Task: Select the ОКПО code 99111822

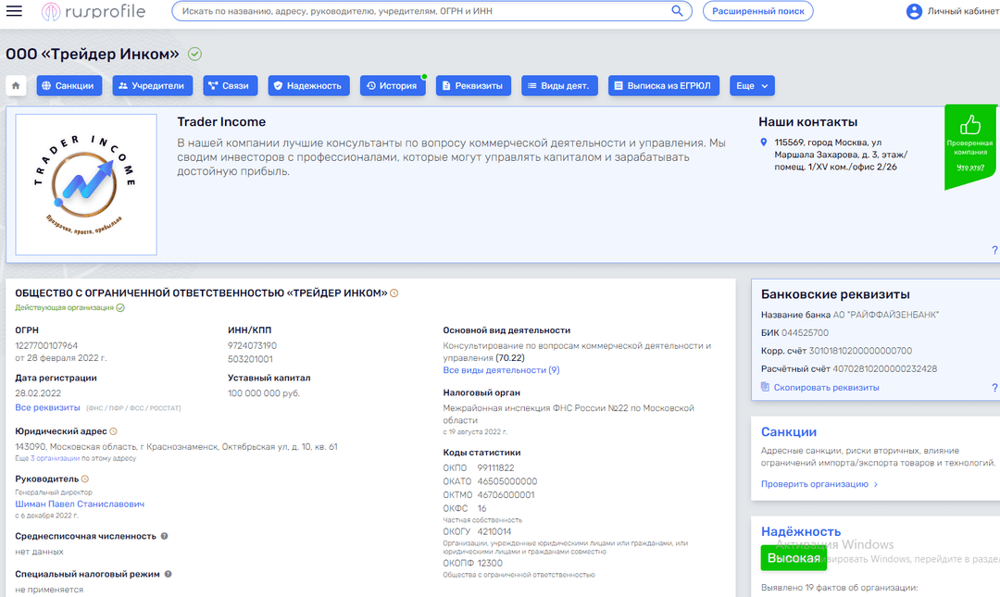Action: tap(495, 467)
